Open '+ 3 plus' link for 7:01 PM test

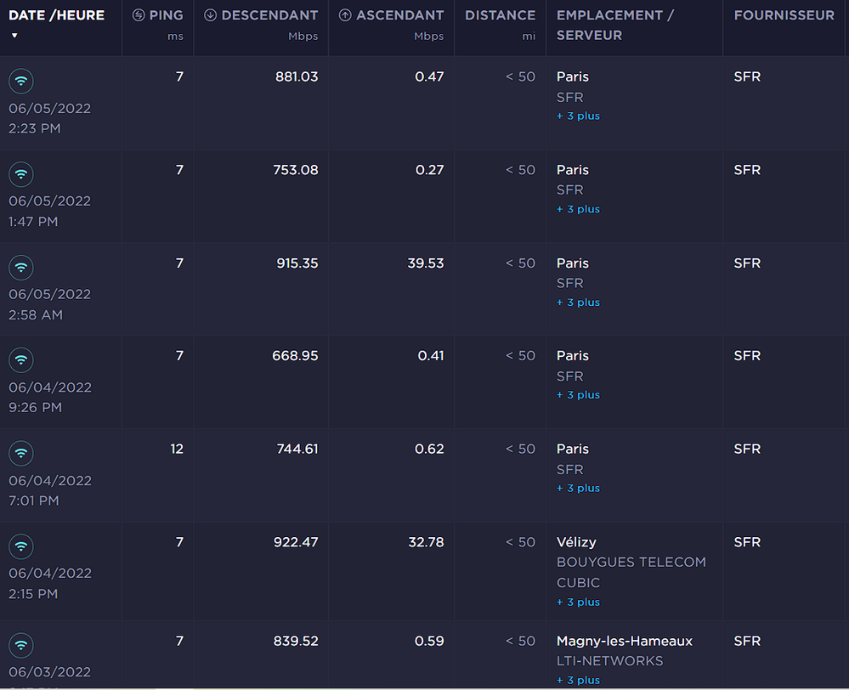click(578, 489)
